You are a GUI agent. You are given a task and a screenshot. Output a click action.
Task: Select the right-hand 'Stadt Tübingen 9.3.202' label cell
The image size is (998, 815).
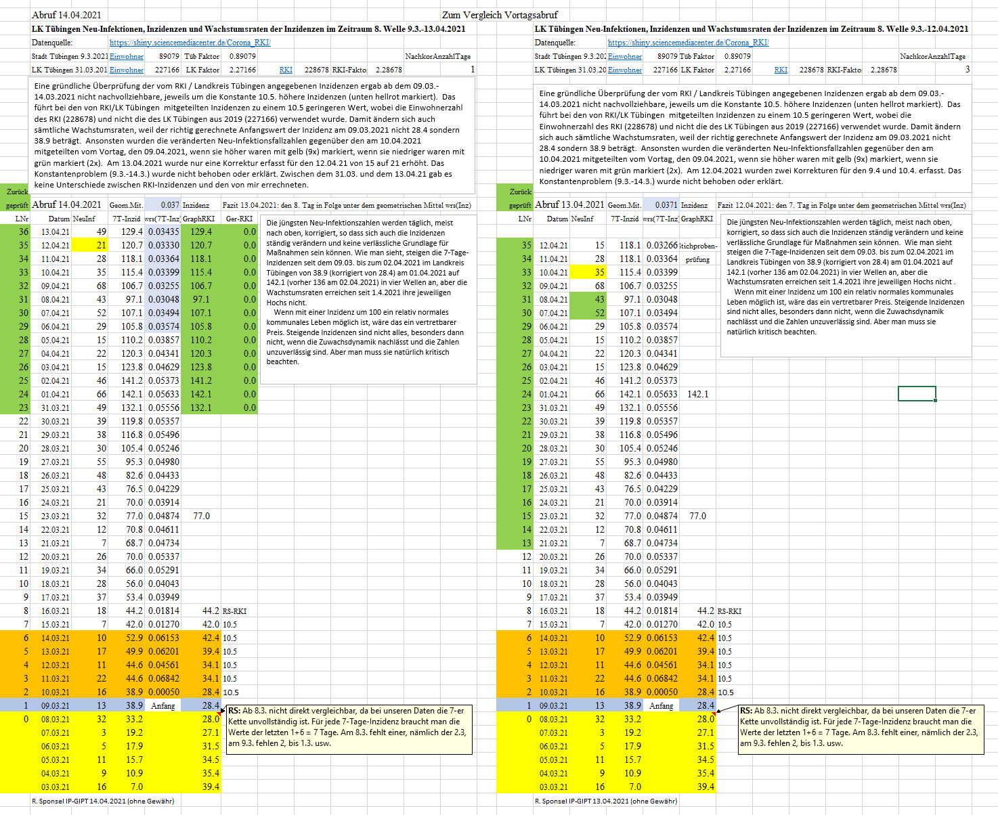[x=570, y=56]
